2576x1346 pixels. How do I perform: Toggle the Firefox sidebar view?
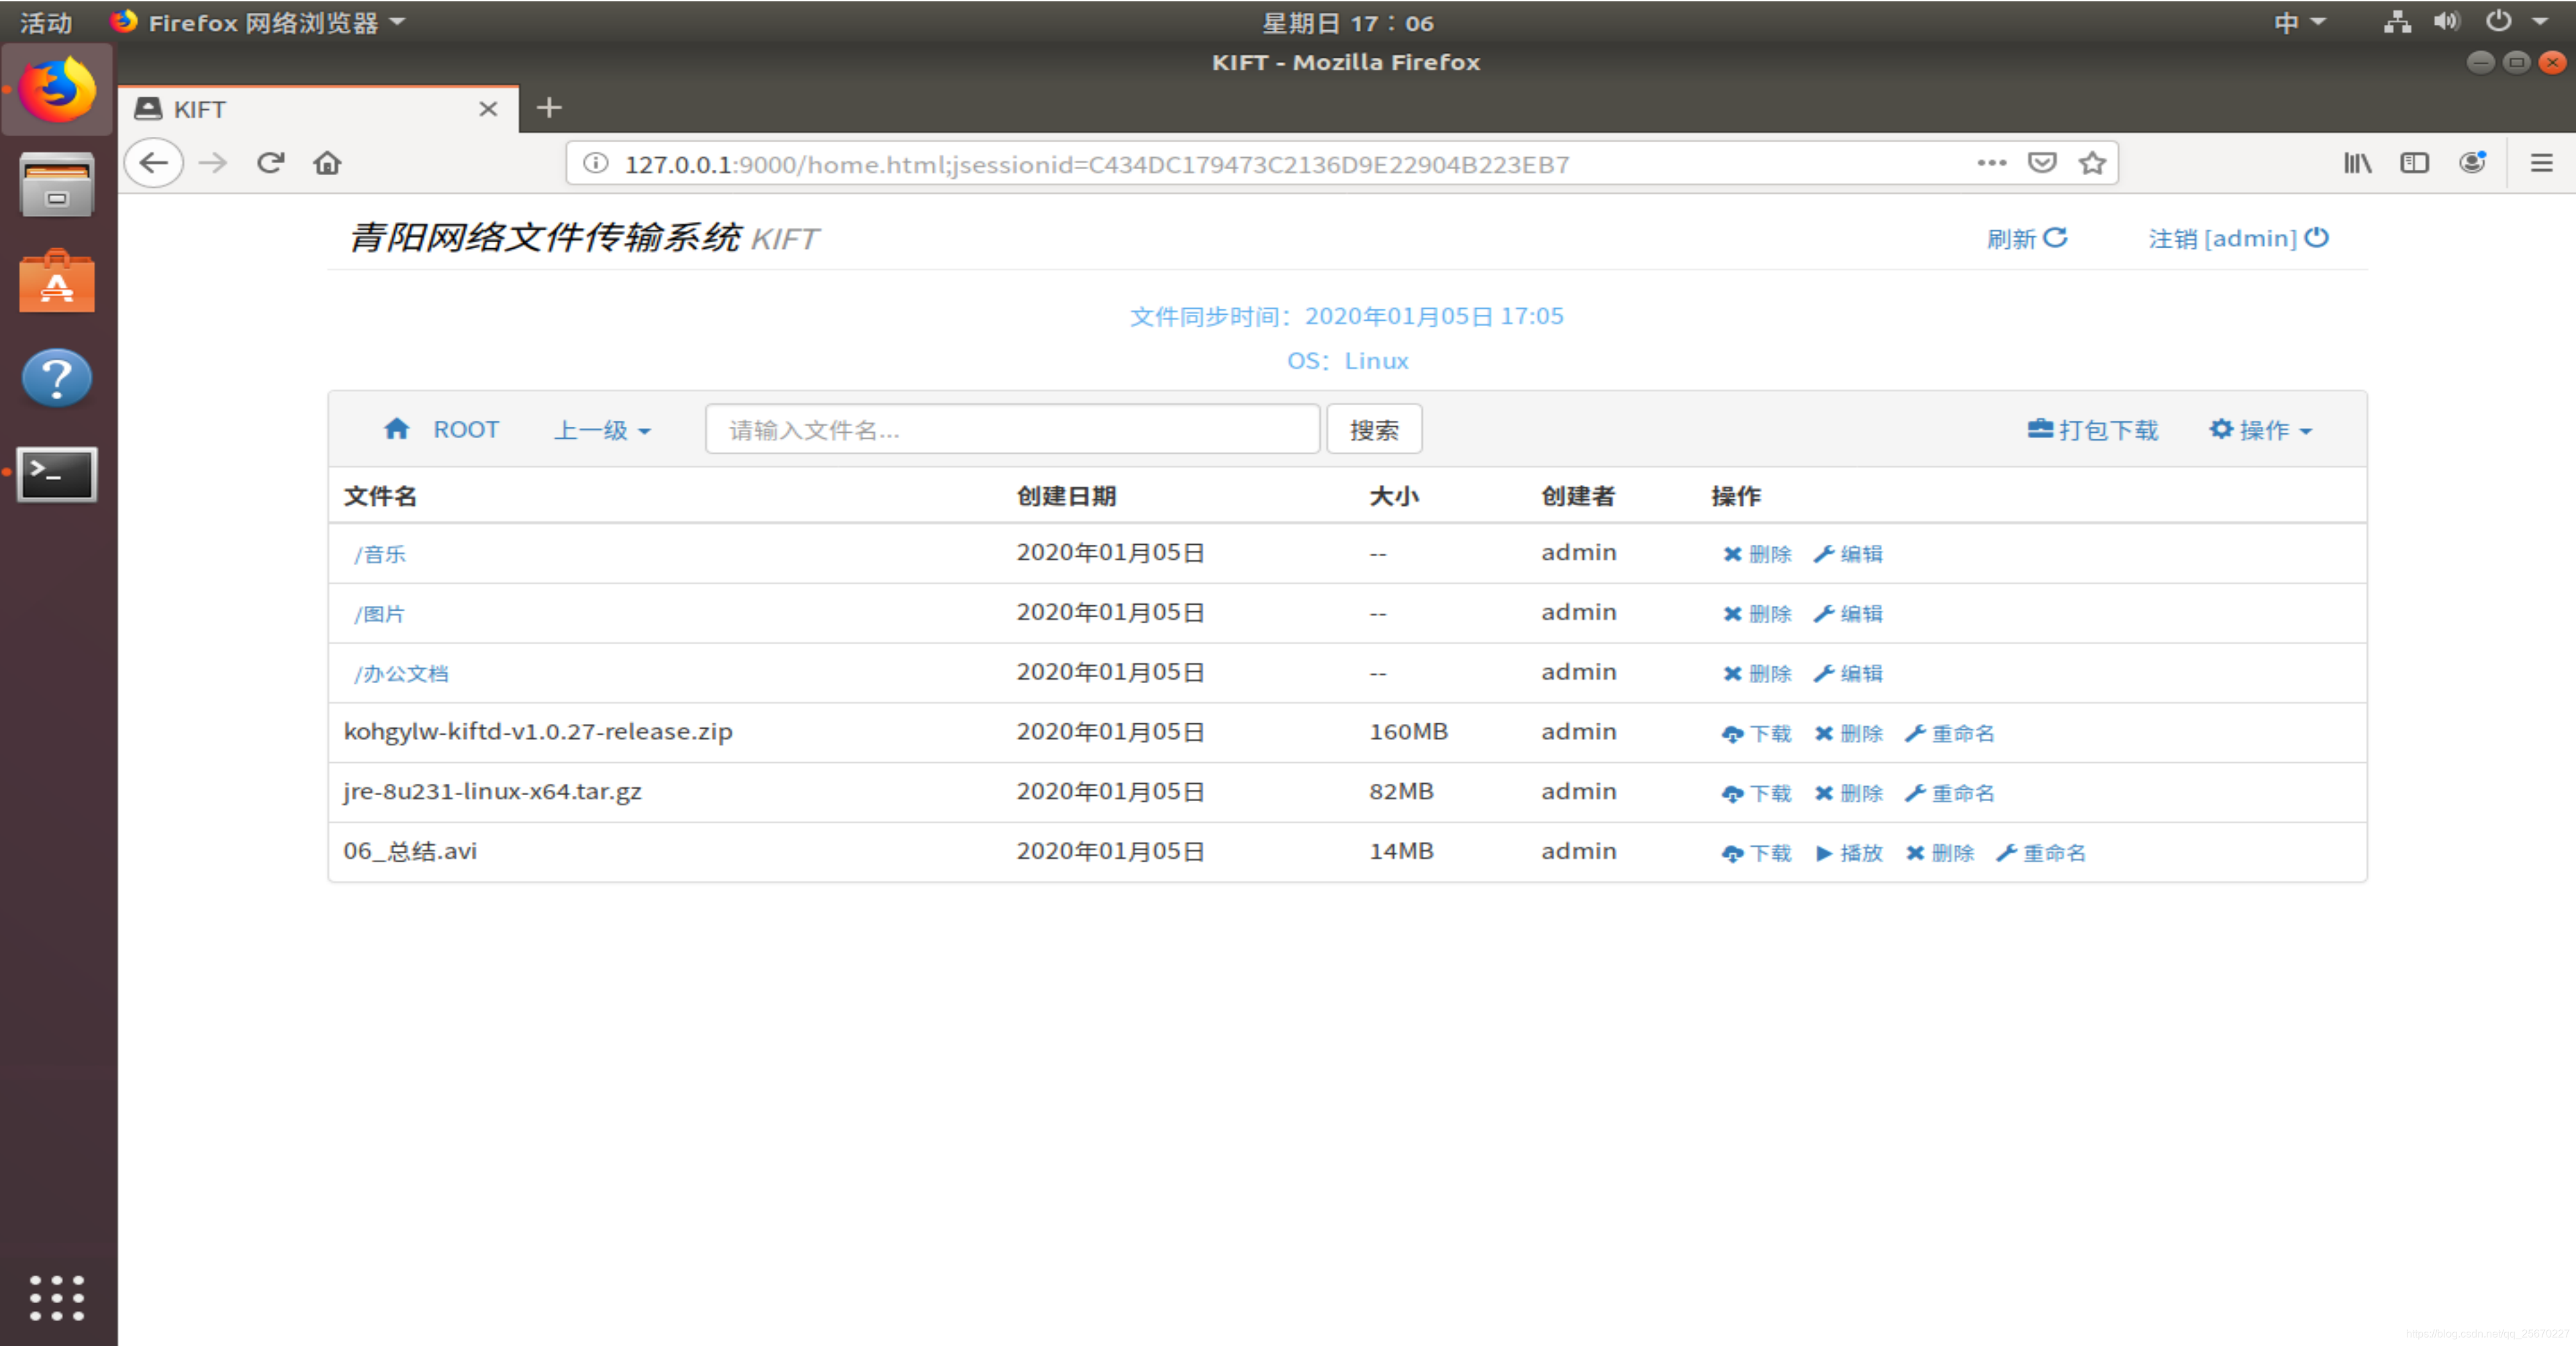(2415, 162)
